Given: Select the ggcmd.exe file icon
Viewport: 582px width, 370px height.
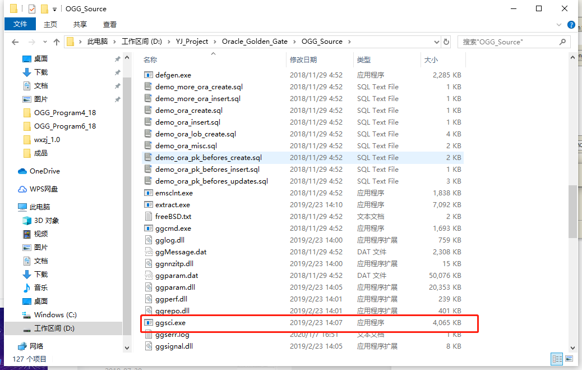Looking at the screenshot, I should pyautogui.click(x=149, y=229).
